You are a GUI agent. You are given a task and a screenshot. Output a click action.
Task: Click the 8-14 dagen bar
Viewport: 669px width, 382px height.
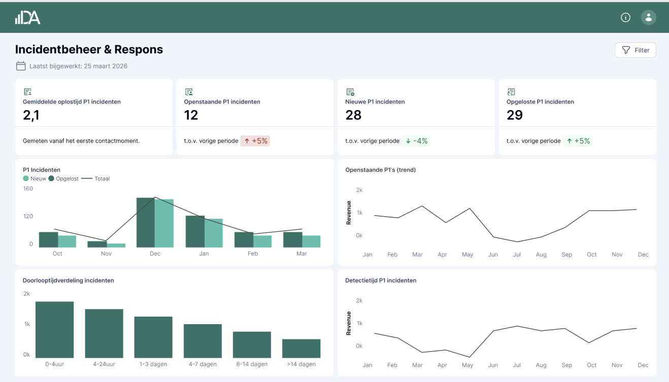point(252,345)
